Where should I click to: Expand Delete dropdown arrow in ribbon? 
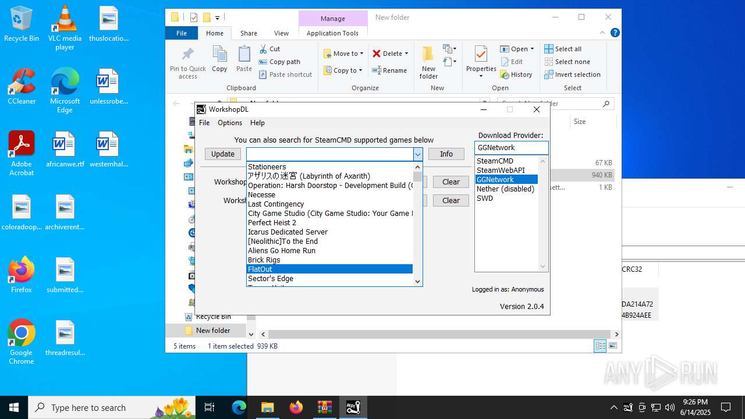click(x=406, y=54)
